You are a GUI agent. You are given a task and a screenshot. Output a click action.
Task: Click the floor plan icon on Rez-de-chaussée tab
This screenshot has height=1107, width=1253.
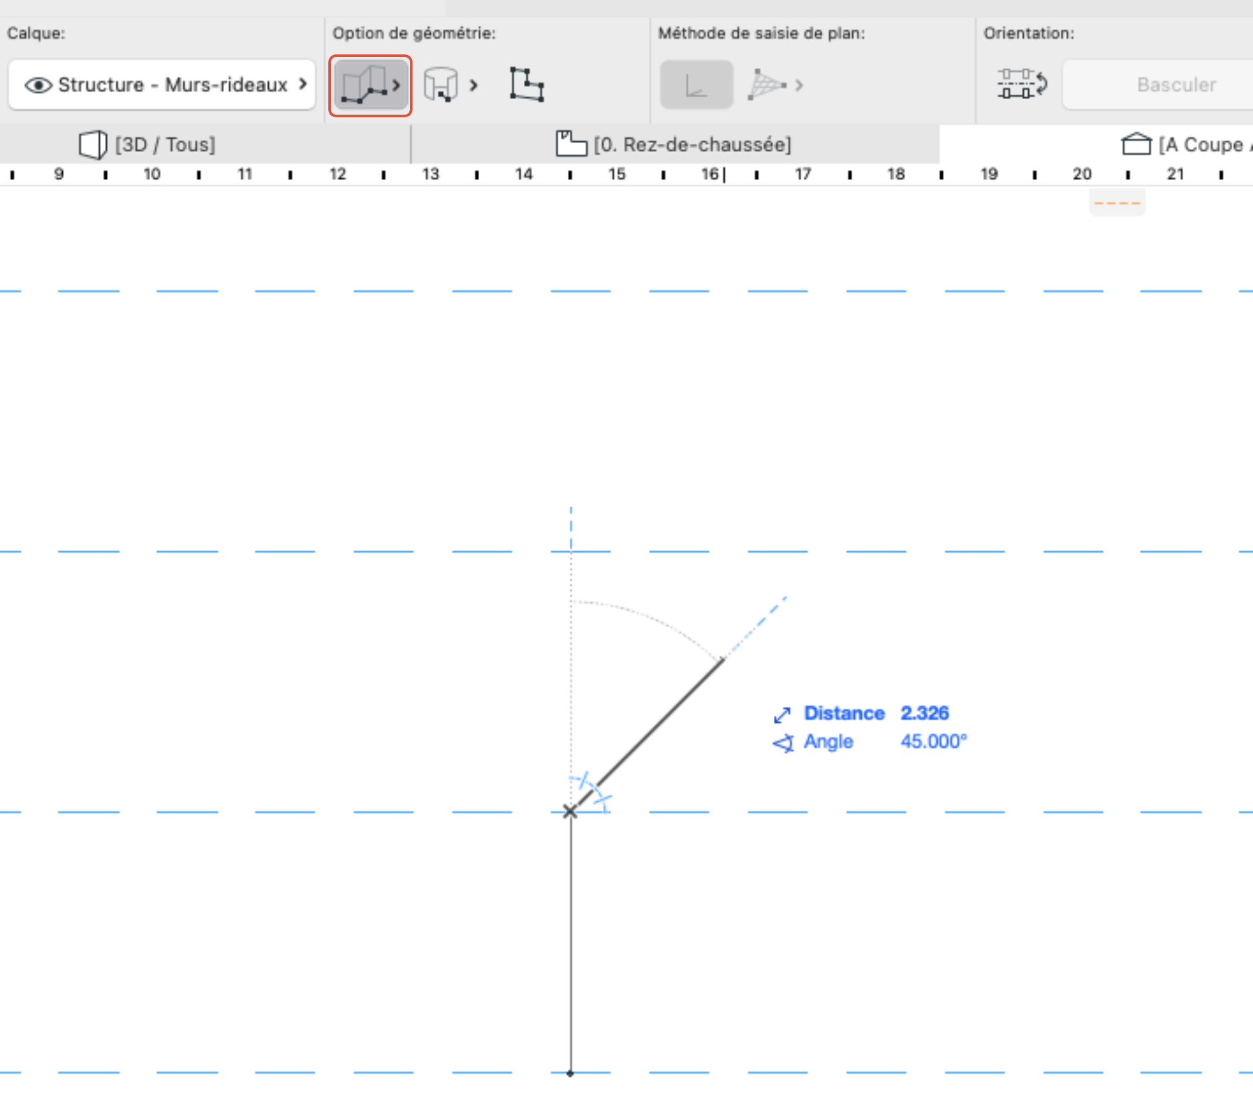(x=571, y=144)
